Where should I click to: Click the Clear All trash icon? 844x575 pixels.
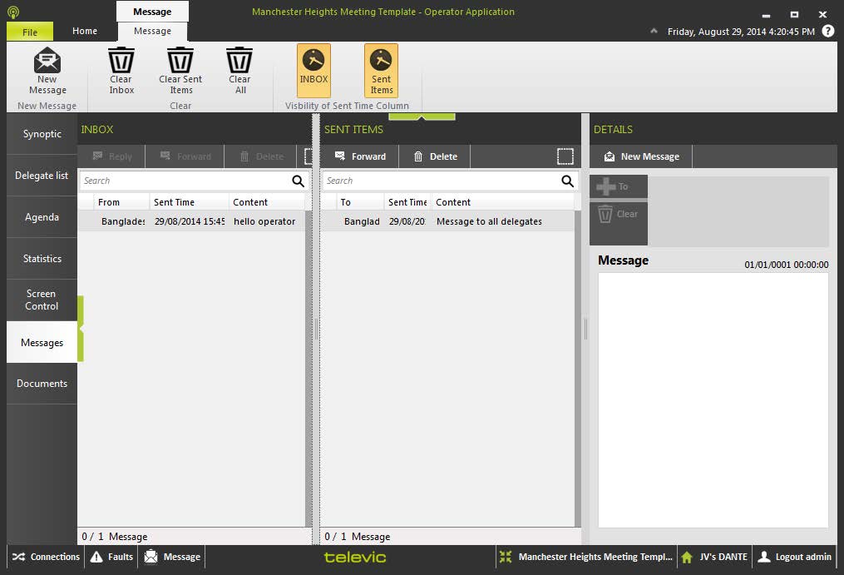239,62
